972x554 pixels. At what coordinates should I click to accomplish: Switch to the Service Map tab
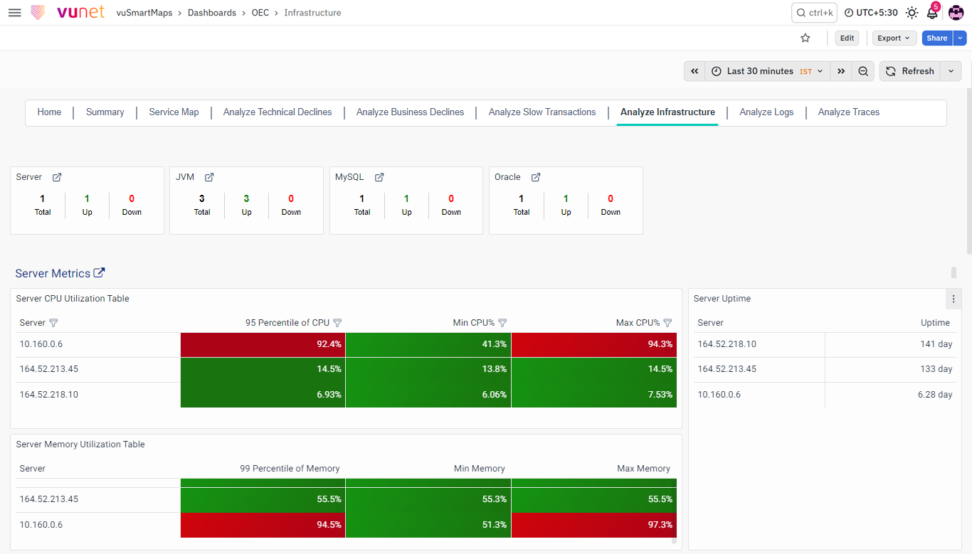tap(174, 112)
